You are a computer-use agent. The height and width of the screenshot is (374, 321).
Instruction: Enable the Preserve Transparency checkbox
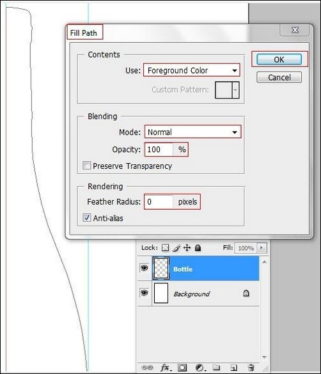[87, 166]
